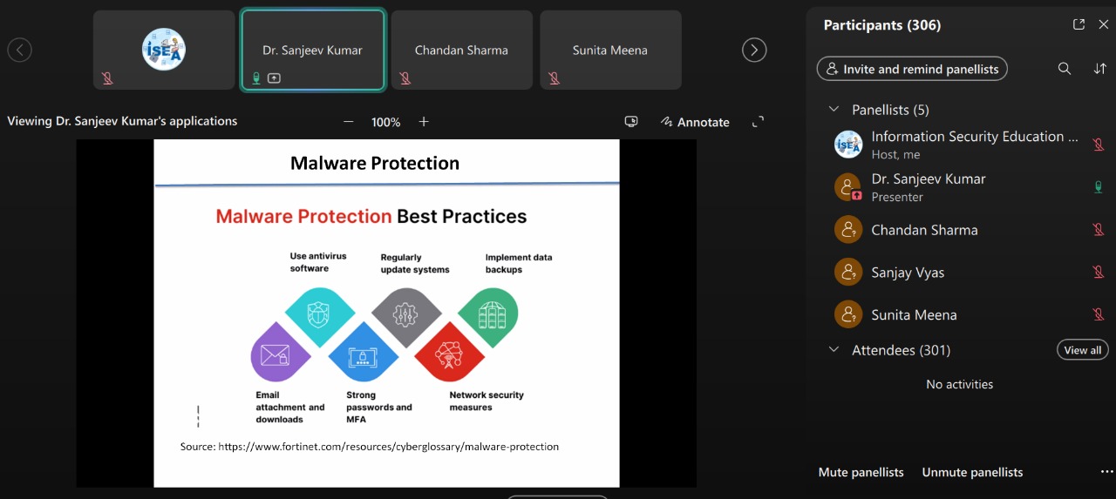Toggle Sanjay Vyas microphone in panellist list
This screenshot has height=499, width=1116.
(1099, 273)
